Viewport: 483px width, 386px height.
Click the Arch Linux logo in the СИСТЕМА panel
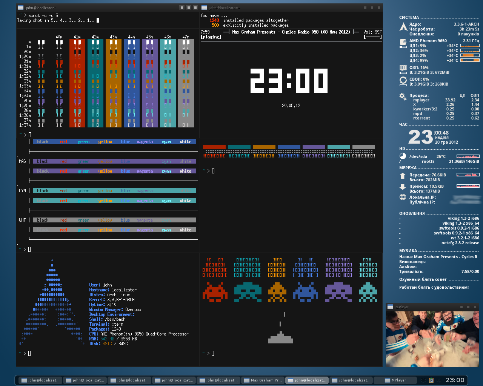click(x=403, y=27)
